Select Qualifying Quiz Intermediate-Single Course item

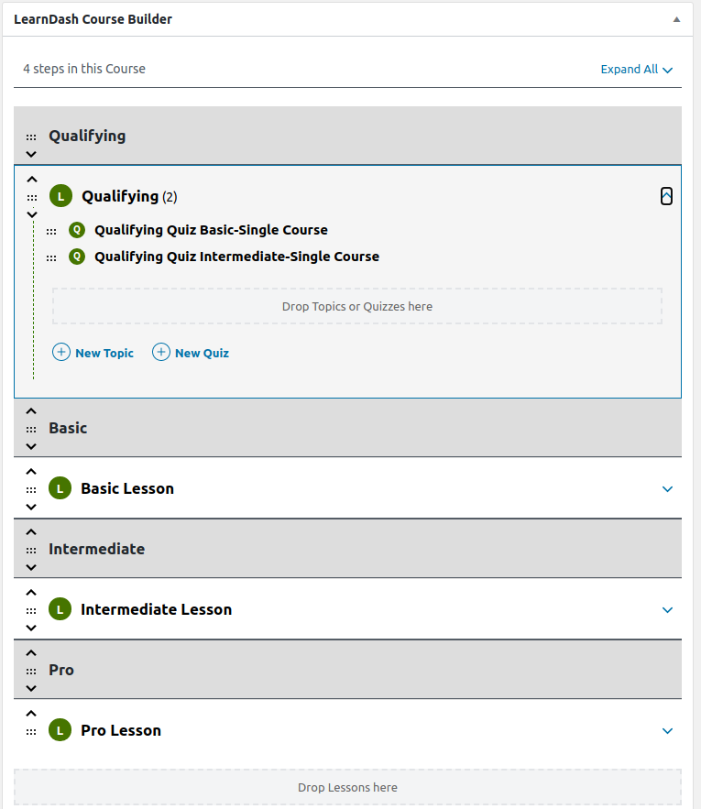(x=236, y=257)
